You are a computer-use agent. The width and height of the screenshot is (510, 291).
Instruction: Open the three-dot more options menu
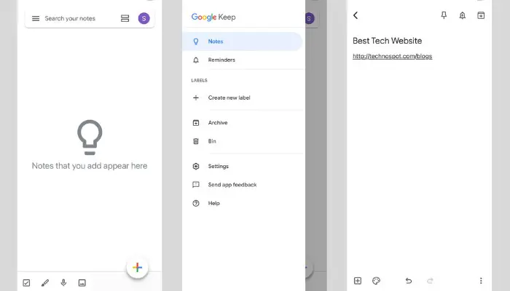click(x=481, y=281)
